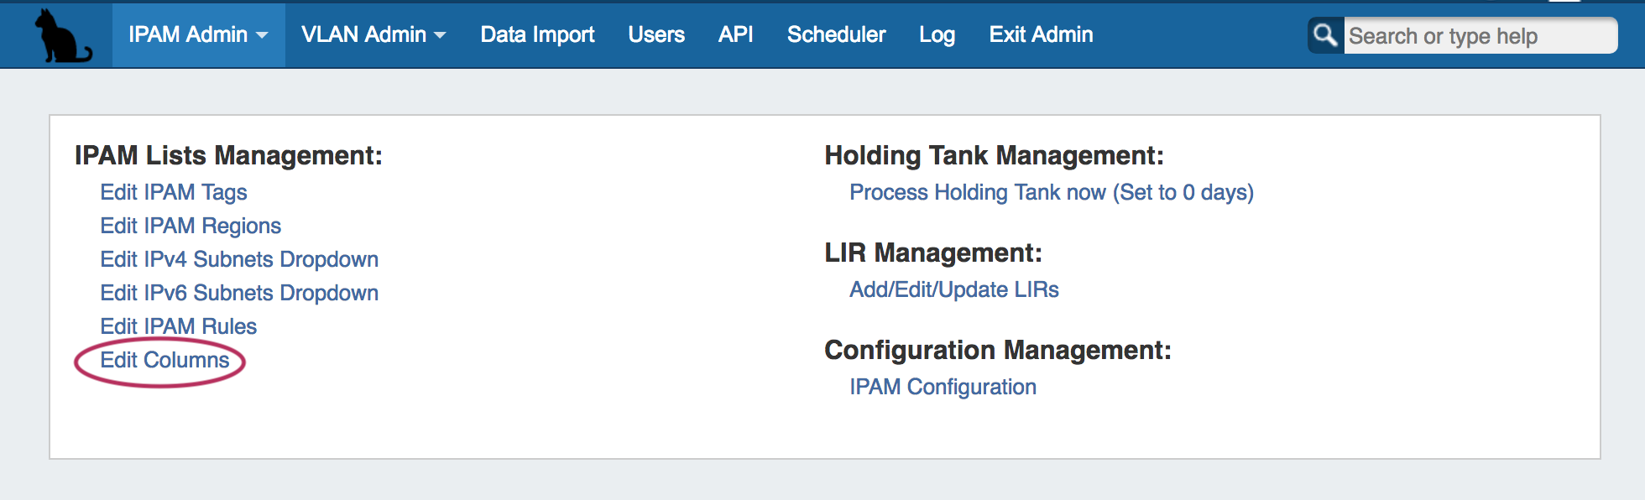Open Add/Edit/Update LIRs link
The height and width of the screenshot is (500, 1645).
(x=953, y=289)
